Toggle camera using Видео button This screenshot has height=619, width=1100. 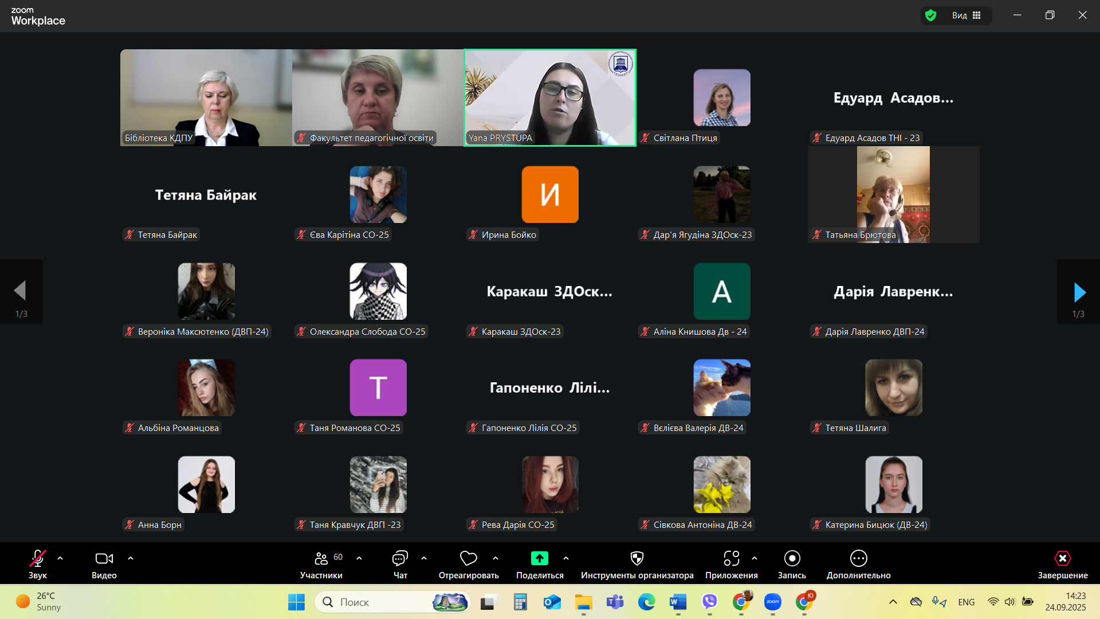pos(104,558)
